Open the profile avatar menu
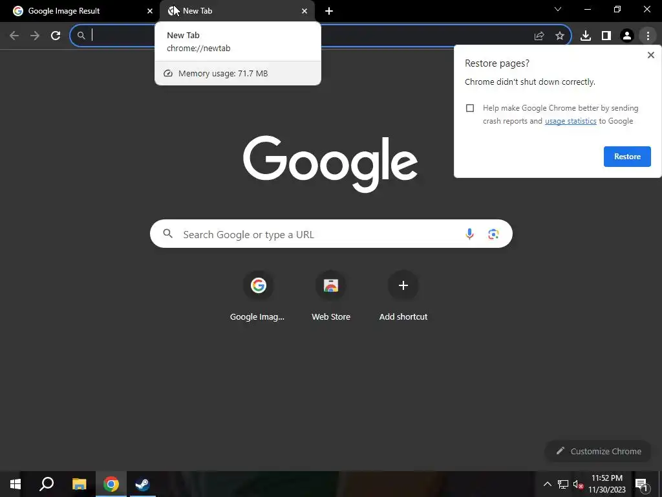 pos(627,36)
